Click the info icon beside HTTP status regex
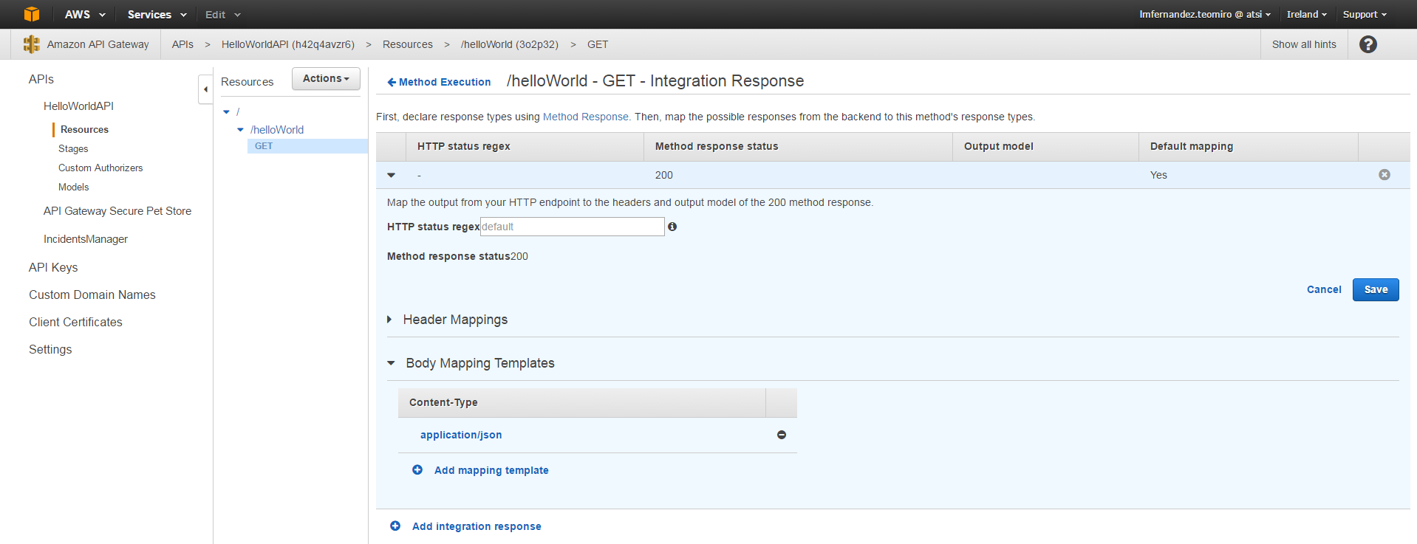 [x=672, y=227]
